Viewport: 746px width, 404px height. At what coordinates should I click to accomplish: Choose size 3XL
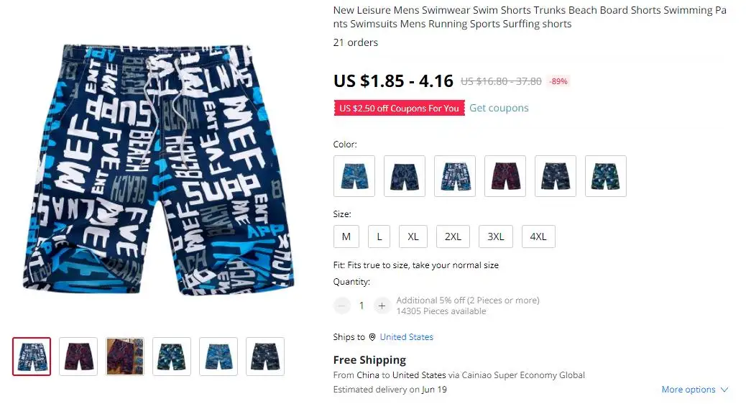coord(496,237)
